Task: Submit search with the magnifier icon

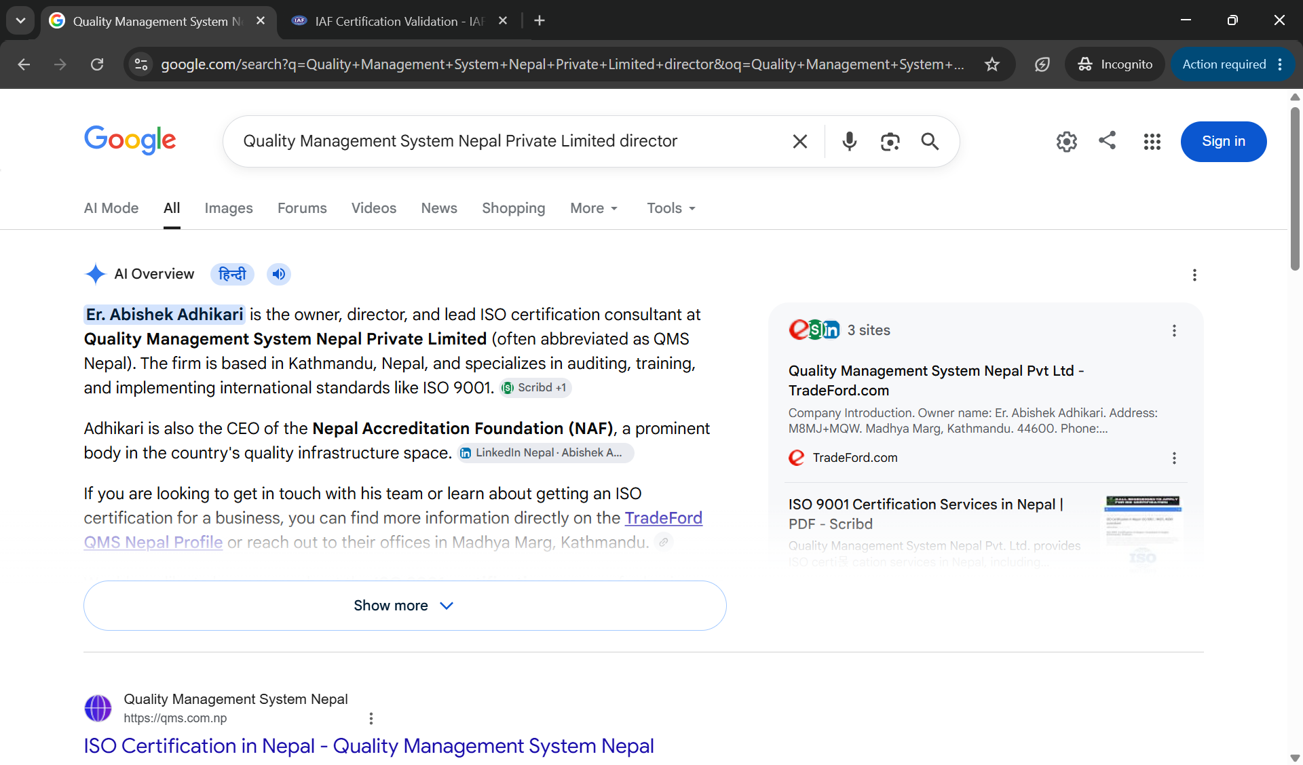Action: [930, 141]
